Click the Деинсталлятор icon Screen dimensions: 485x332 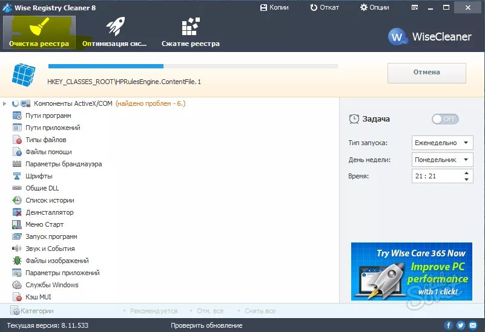point(17,212)
